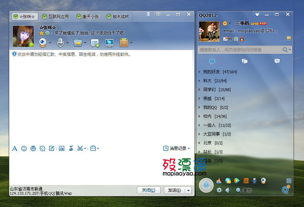Open the message box icon in QQ2012 header
The height and width of the screenshot is (207, 304).
point(289,39)
